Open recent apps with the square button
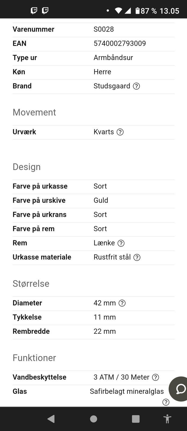 (136, 419)
